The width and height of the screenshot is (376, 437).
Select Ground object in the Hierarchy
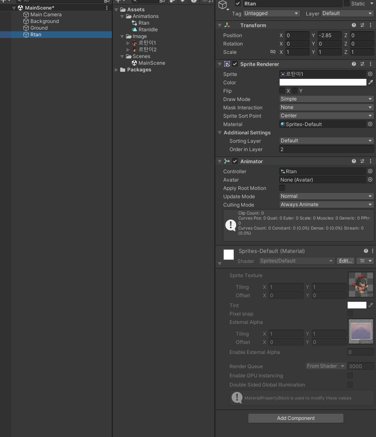(x=39, y=28)
